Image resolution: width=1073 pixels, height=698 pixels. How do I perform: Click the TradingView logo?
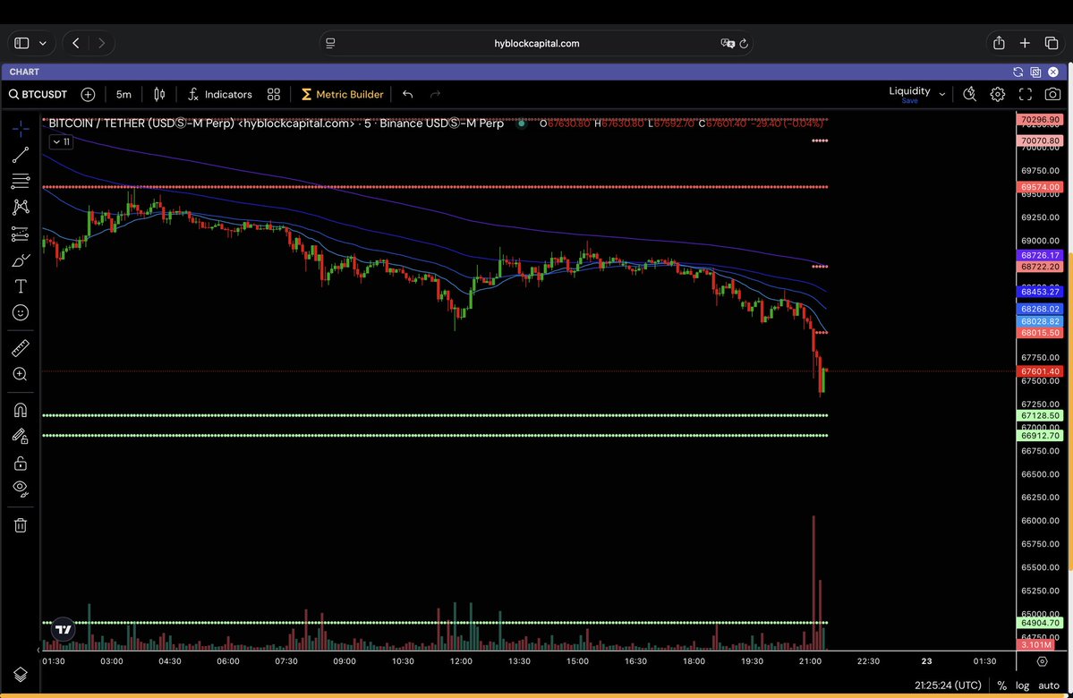click(63, 629)
